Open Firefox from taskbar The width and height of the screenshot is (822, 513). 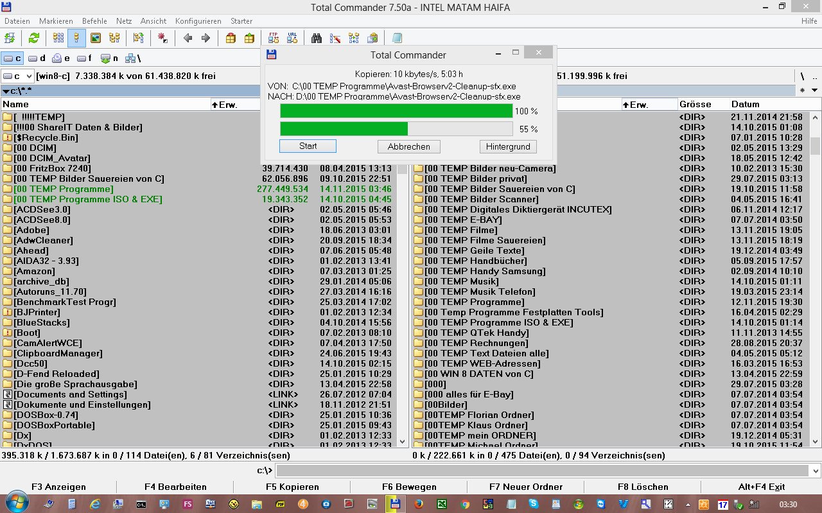click(x=418, y=504)
